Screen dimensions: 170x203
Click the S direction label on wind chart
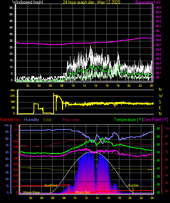coord(160,102)
